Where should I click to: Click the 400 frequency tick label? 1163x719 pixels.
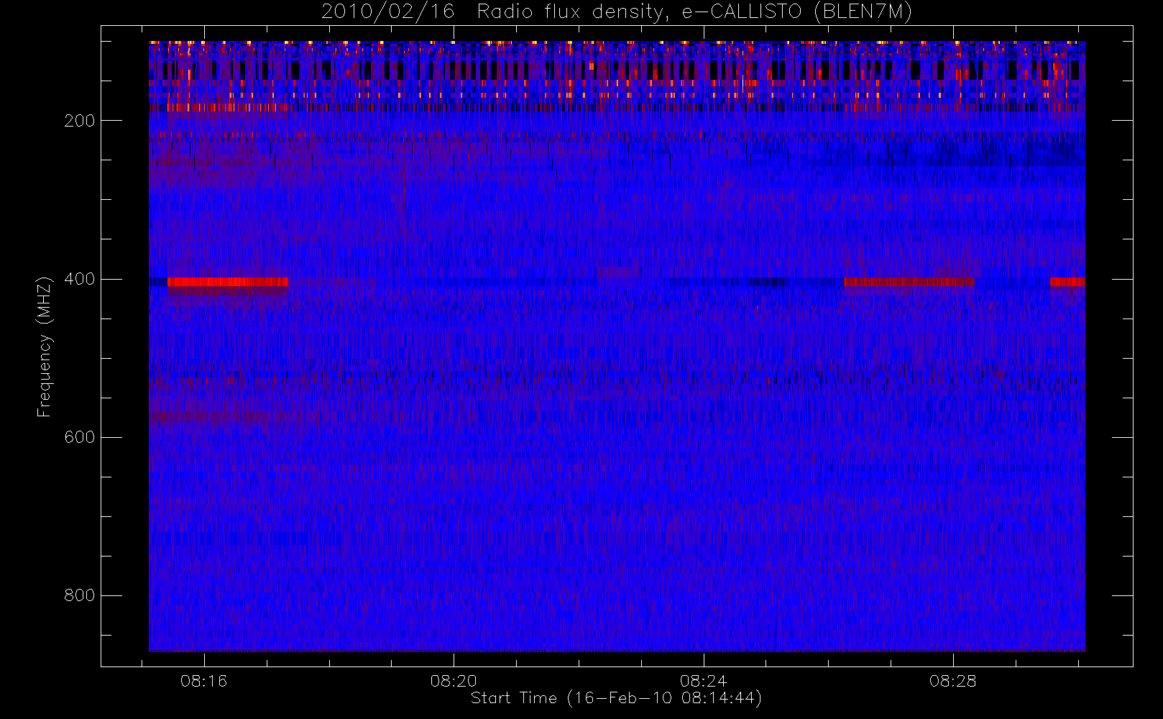click(80, 279)
